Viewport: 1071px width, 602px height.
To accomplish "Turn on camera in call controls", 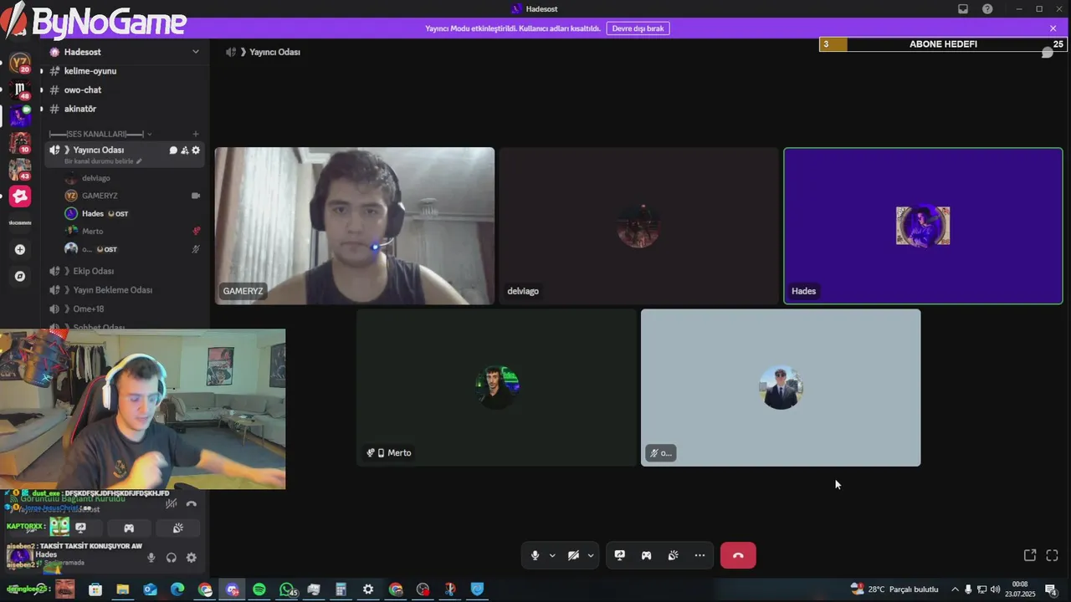I will click(573, 555).
